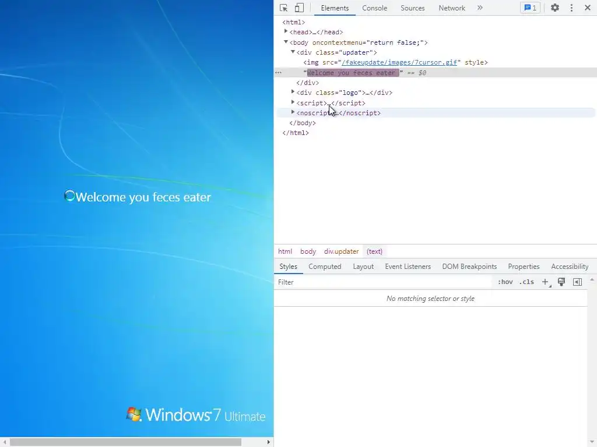Click the page horizontal scrollbar thumb

coord(126,442)
